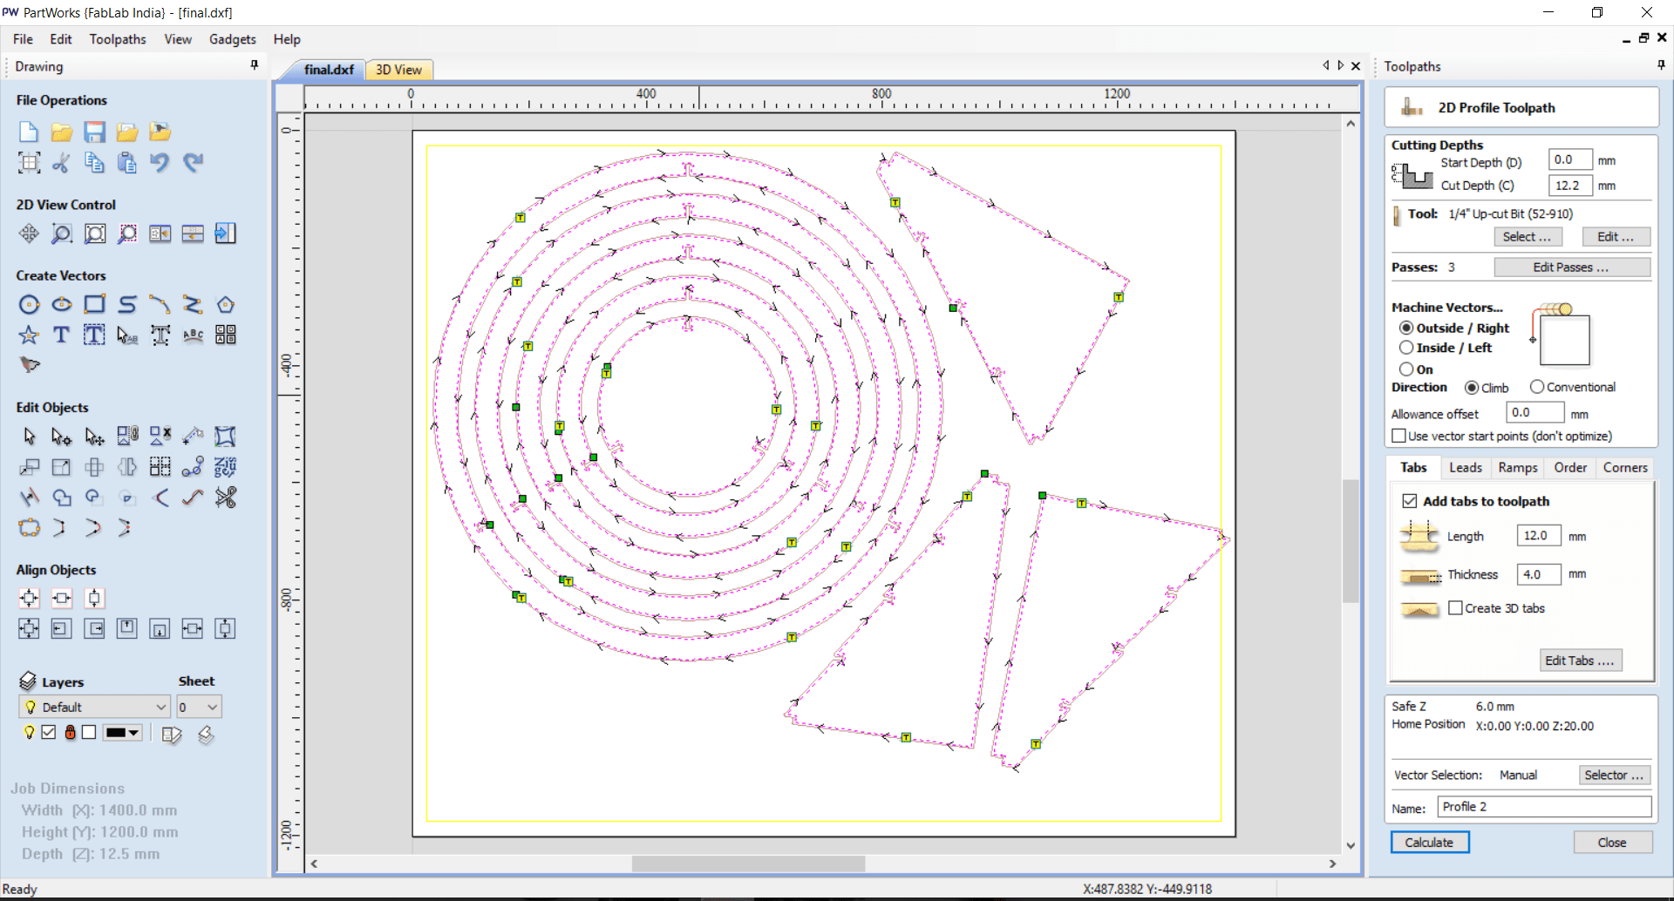Open the Toolpaths menu
This screenshot has width=1674, height=901.
tap(118, 39)
